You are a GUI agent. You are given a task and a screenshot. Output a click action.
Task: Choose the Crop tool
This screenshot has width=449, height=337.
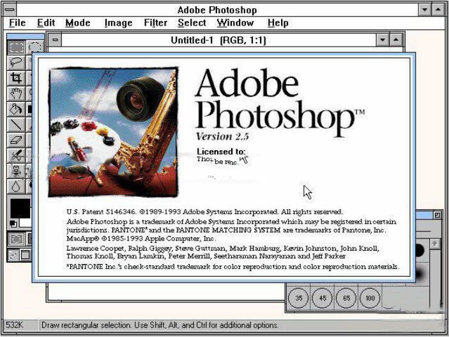coord(17,78)
